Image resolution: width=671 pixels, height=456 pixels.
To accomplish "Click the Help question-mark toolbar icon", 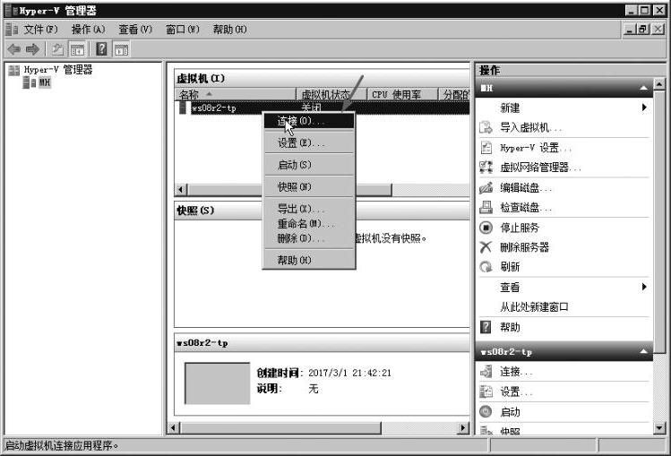I will [x=101, y=49].
